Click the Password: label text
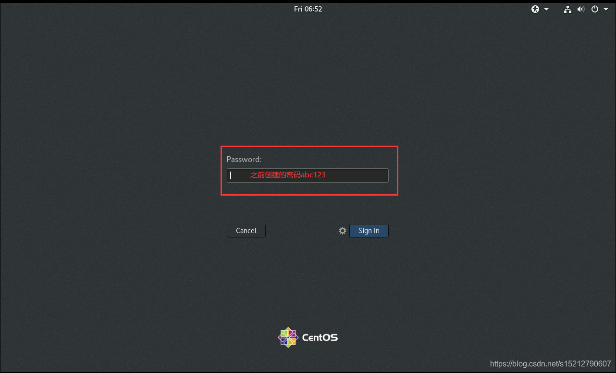616x373 pixels. click(x=244, y=160)
